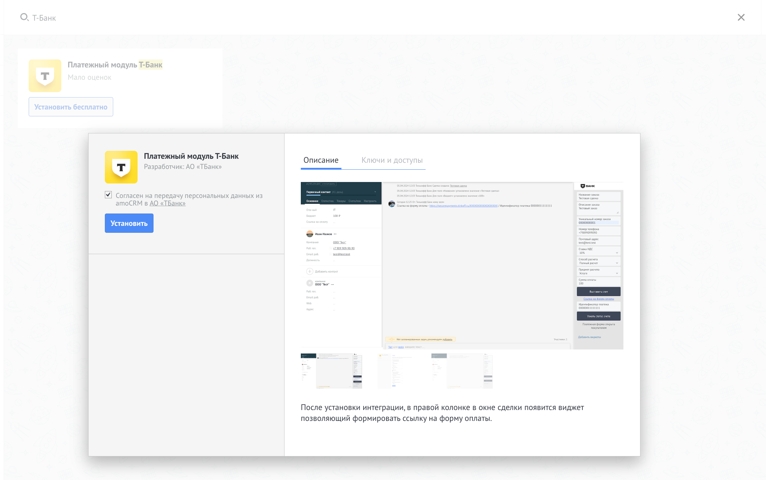Click the dialog title Платежный модуль Т-Банк
The image size is (766, 480).
[191, 156]
